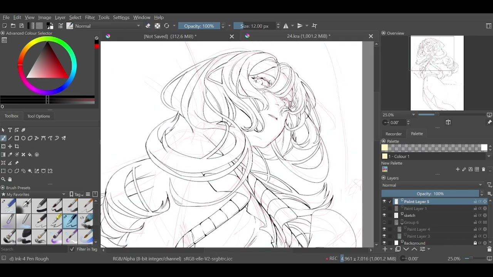Expand My Favorites tag dropdown
Screen dimensions: 493x277
click(34, 194)
